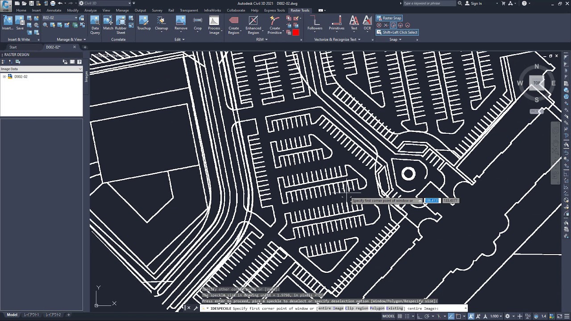Choose the Clip region command option
Viewport: 571px width, 321px height.
tap(357, 309)
